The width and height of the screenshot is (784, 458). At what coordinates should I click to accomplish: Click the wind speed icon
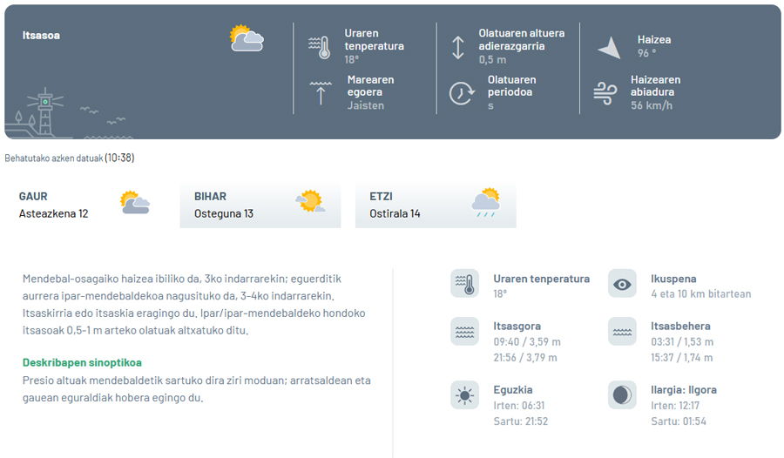pyautogui.click(x=605, y=93)
